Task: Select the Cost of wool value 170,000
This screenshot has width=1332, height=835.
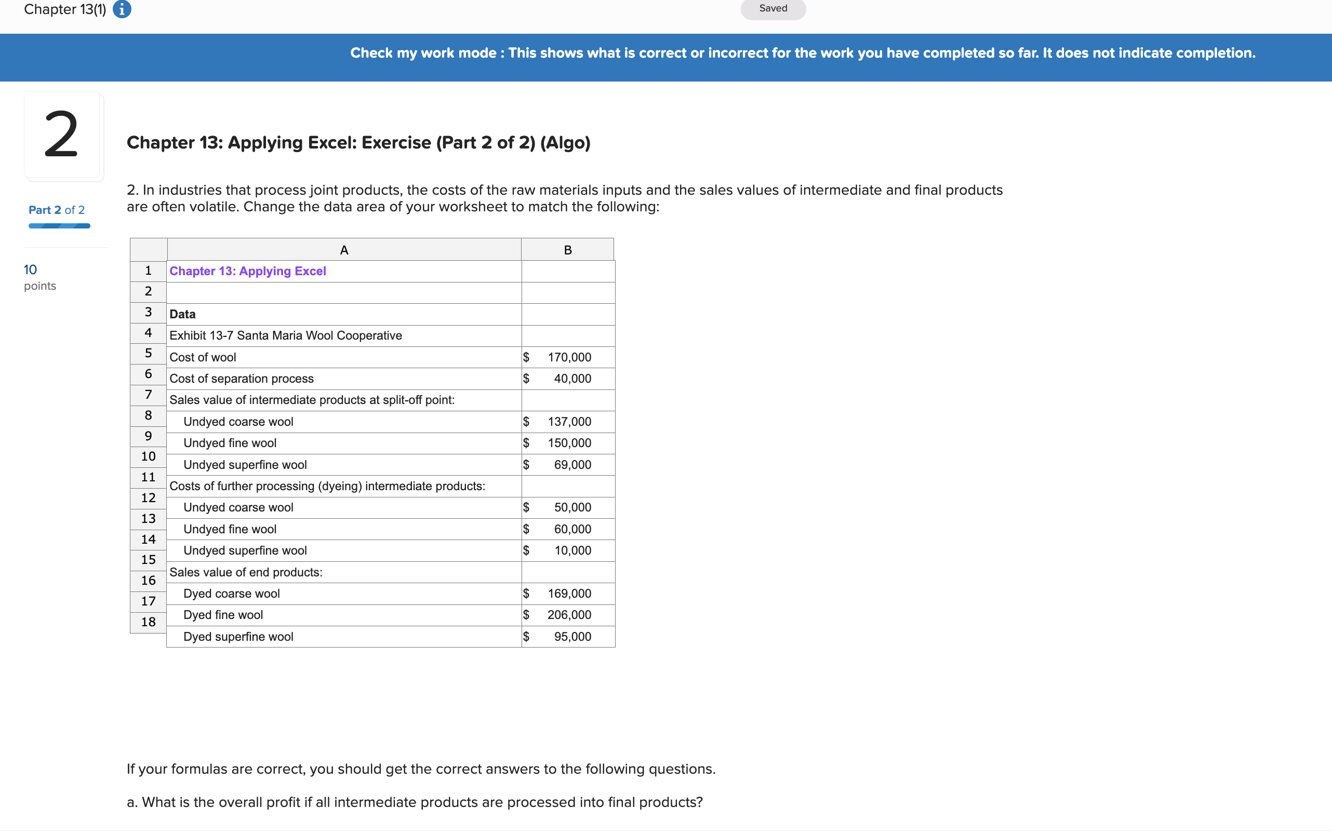Action: tap(569, 357)
